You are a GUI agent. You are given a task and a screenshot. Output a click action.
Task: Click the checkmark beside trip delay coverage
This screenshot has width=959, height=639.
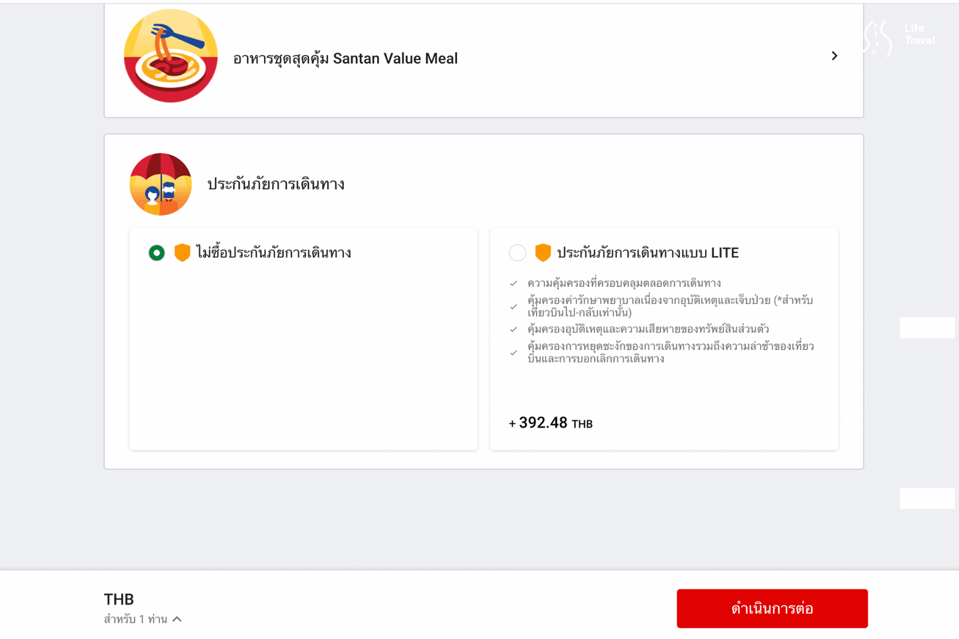pyautogui.click(x=513, y=353)
